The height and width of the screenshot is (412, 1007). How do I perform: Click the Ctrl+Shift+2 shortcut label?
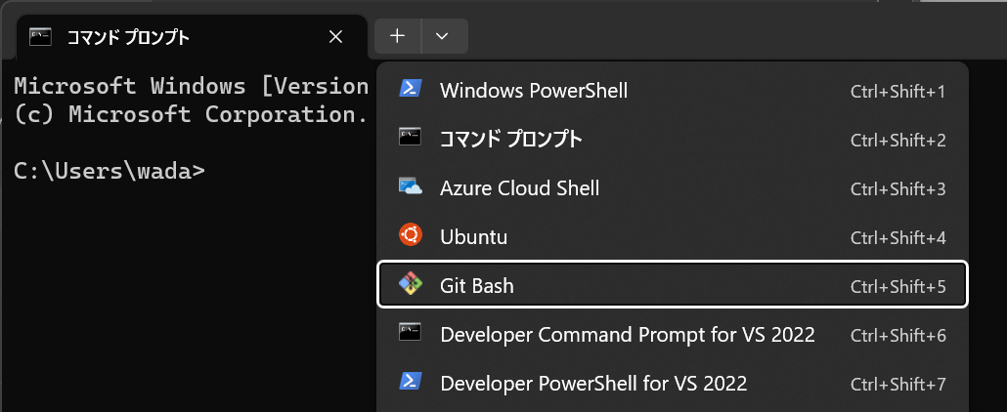(898, 140)
